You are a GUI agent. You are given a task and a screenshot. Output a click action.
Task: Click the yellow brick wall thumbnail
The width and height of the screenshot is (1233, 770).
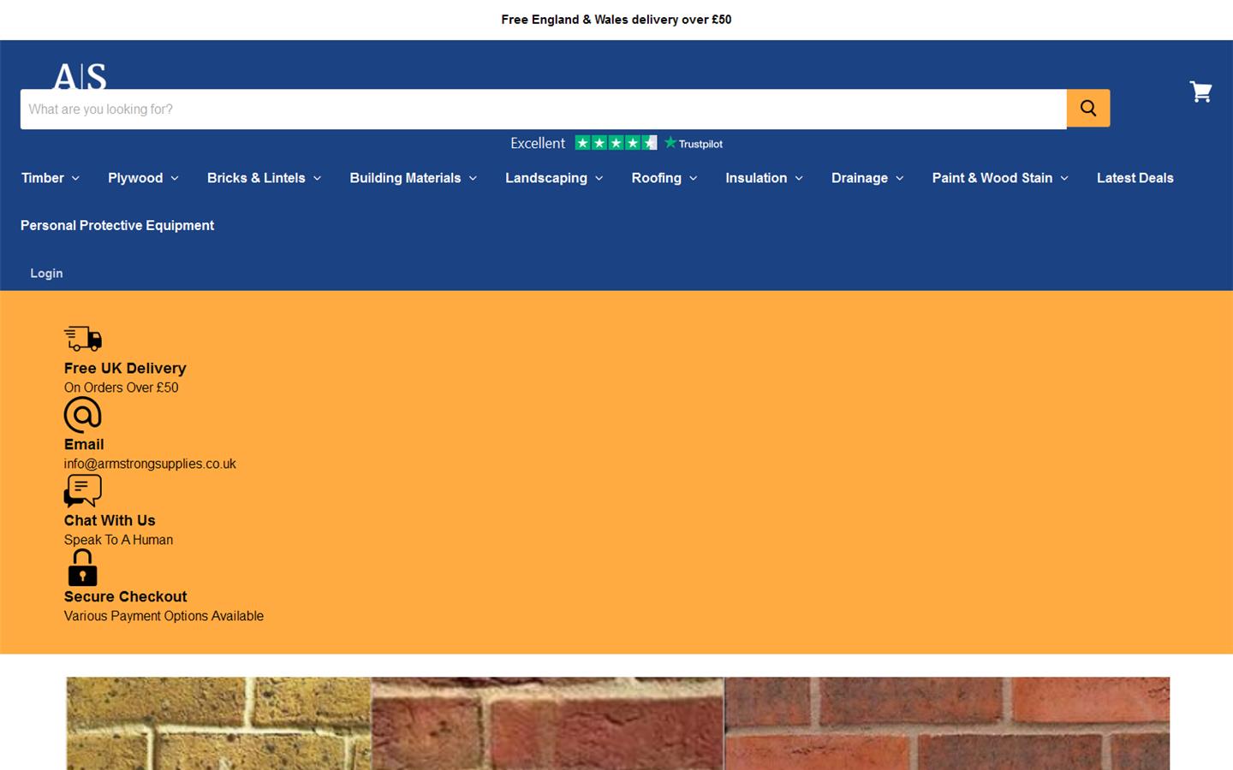[x=218, y=723]
